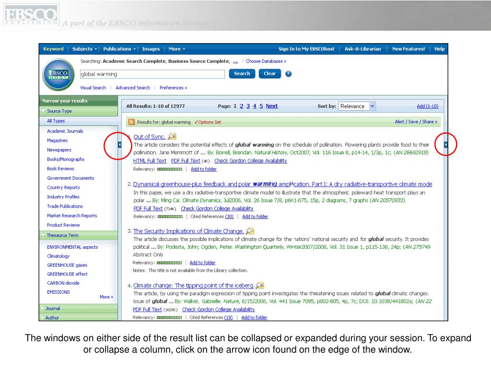Filter by Market Research Reports
Screen dimensions: 491x368
(x=72, y=216)
